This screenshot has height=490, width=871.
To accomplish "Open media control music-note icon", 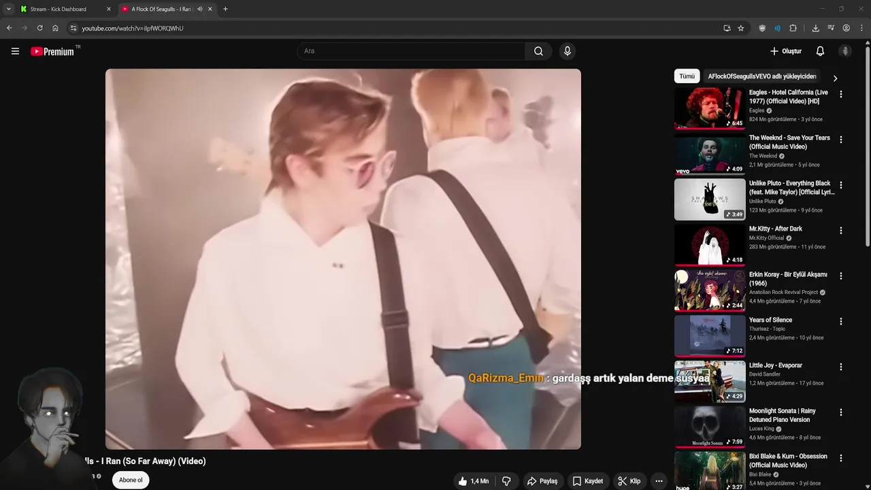I will (x=831, y=28).
